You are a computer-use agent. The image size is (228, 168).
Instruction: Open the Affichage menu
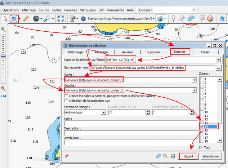29,10
